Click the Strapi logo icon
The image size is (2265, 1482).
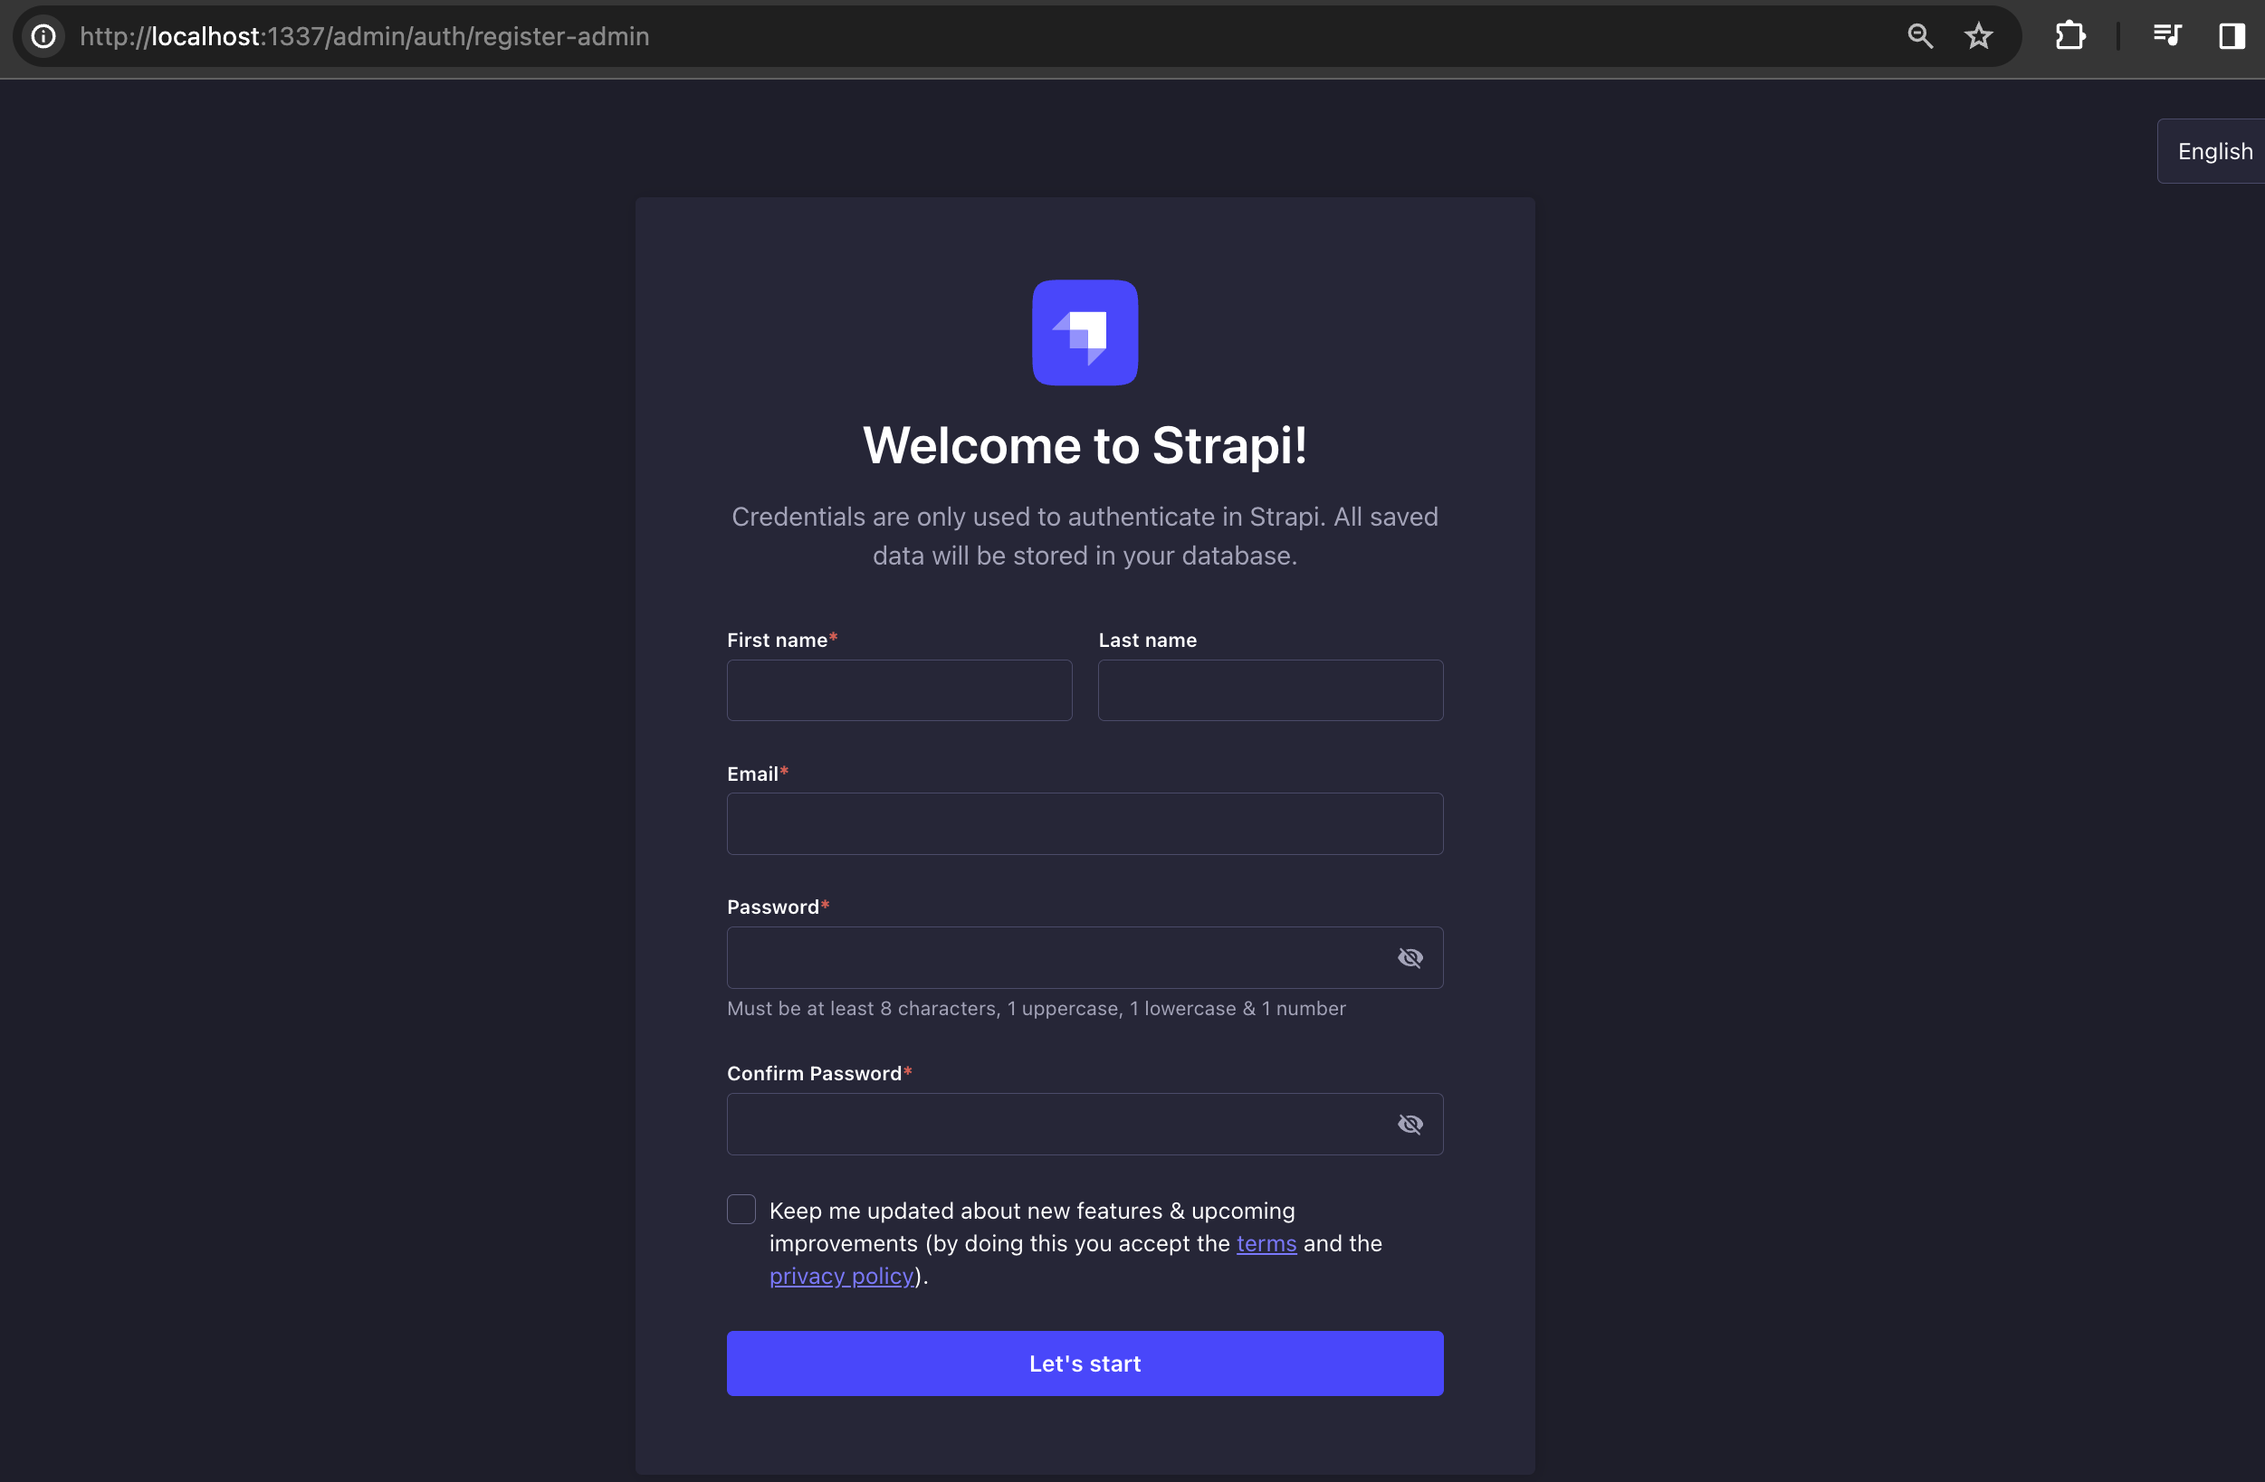(1085, 332)
